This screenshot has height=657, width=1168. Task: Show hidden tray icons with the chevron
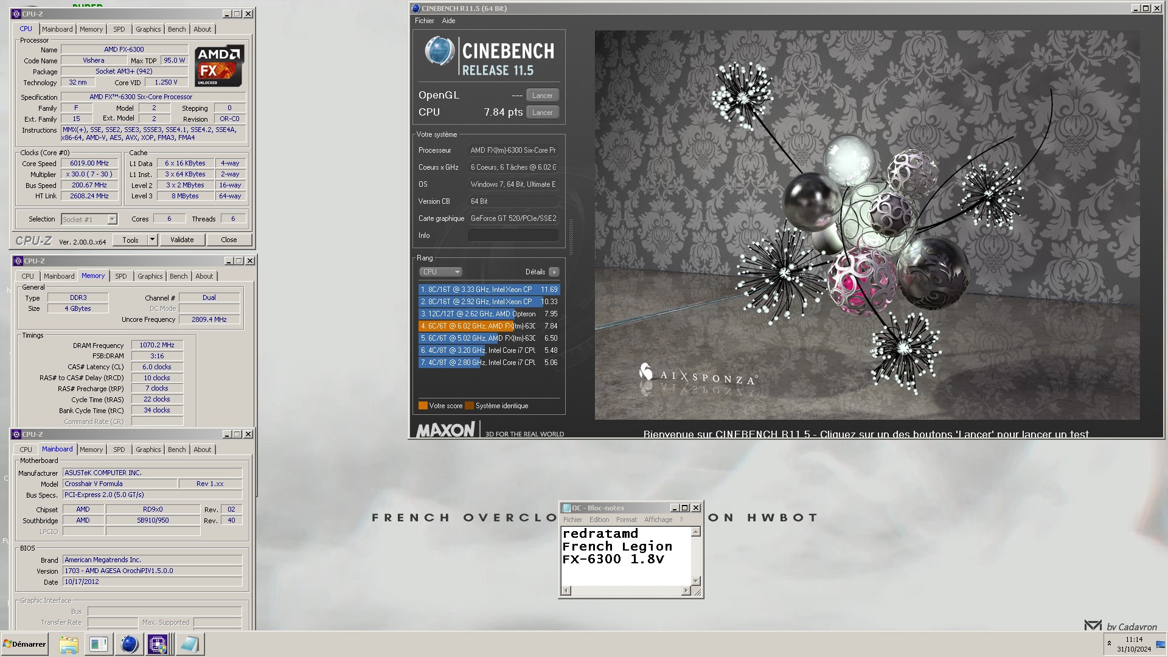(1109, 644)
